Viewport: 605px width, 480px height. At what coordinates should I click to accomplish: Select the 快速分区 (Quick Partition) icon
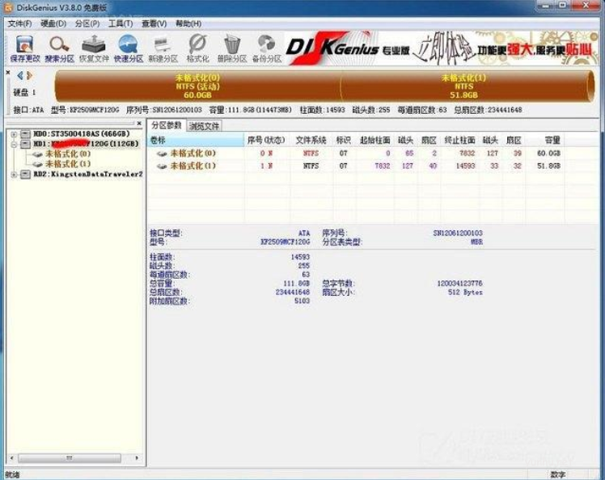click(x=128, y=48)
